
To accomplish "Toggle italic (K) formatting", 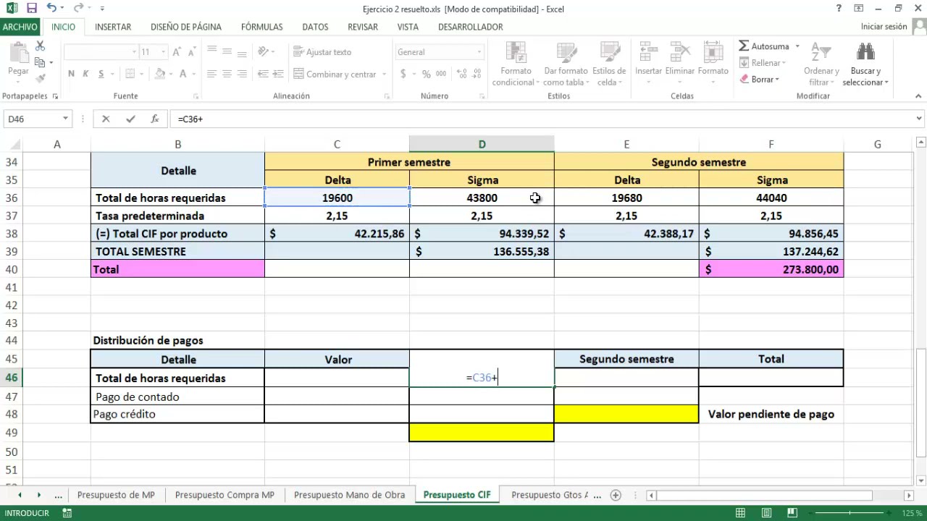I will tap(85, 74).
